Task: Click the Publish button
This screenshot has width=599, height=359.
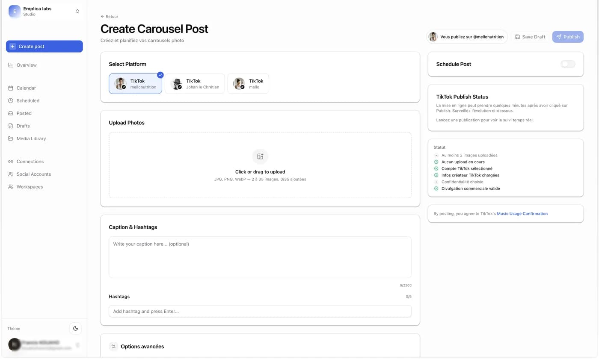Action: coord(568,37)
